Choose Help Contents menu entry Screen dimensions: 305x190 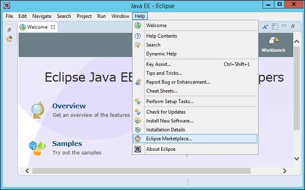(195, 36)
